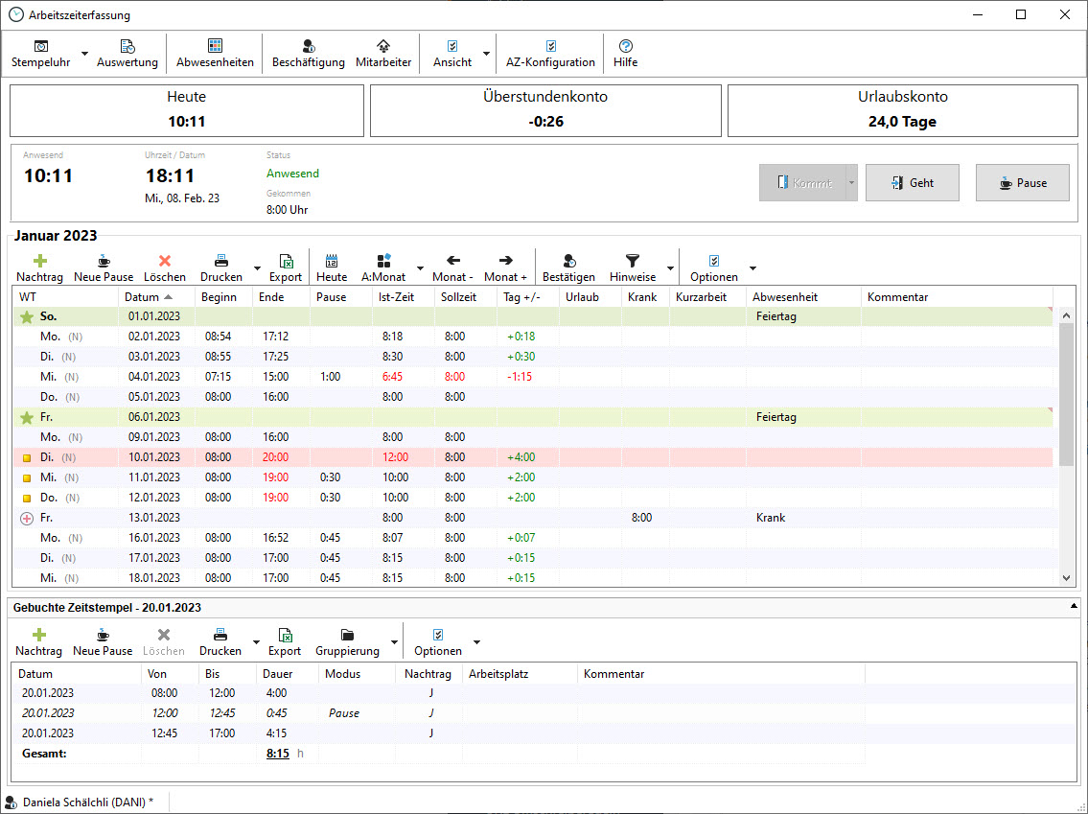Expand the month toolbar Drucken dropdown arrow
1088x814 pixels.
pos(257,268)
